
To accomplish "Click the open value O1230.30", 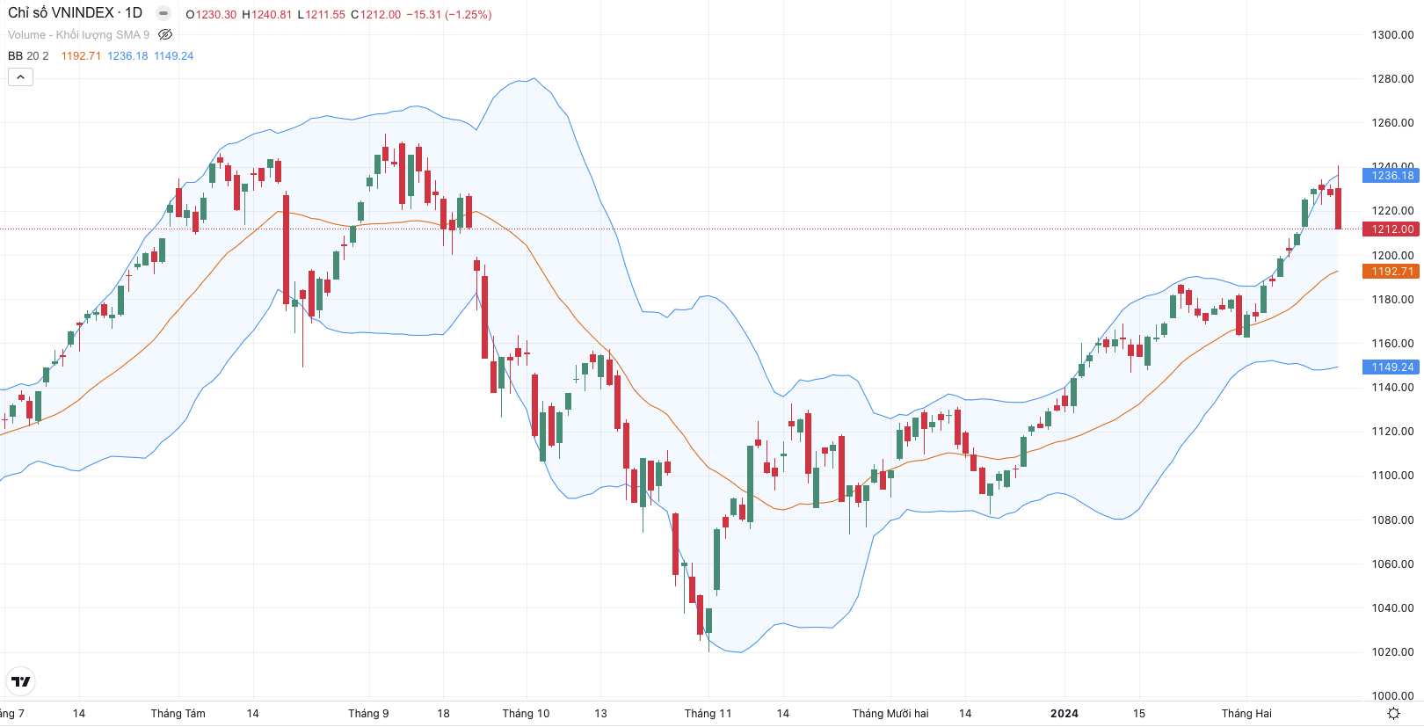I will click(211, 15).
